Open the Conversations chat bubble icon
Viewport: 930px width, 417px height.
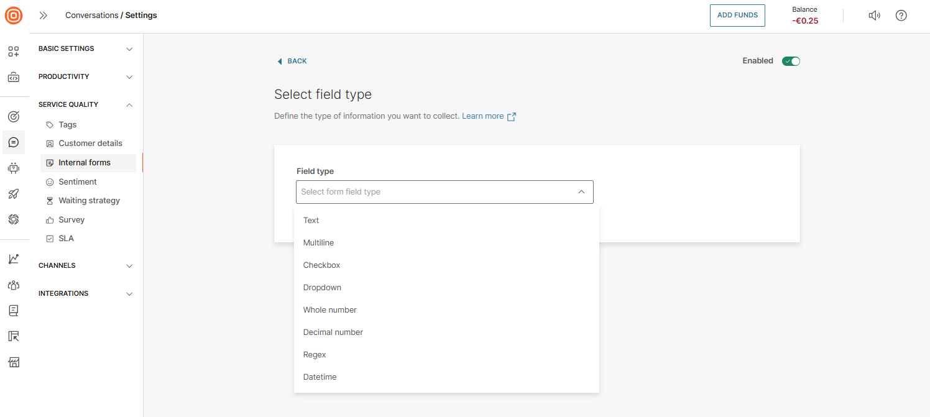point(14,142)
